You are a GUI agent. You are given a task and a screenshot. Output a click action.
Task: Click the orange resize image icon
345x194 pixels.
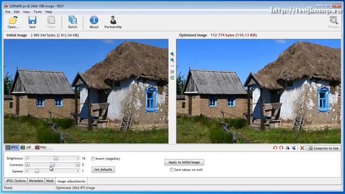tap(302, 148)
